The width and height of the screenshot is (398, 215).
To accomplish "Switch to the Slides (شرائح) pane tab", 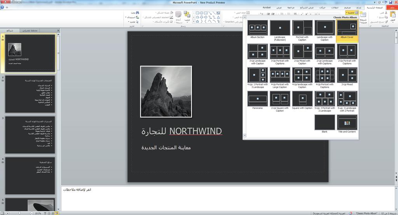I will coord(10,30).
